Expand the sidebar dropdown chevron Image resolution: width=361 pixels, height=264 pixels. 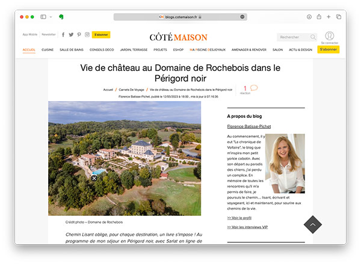(x=51, y=17)
